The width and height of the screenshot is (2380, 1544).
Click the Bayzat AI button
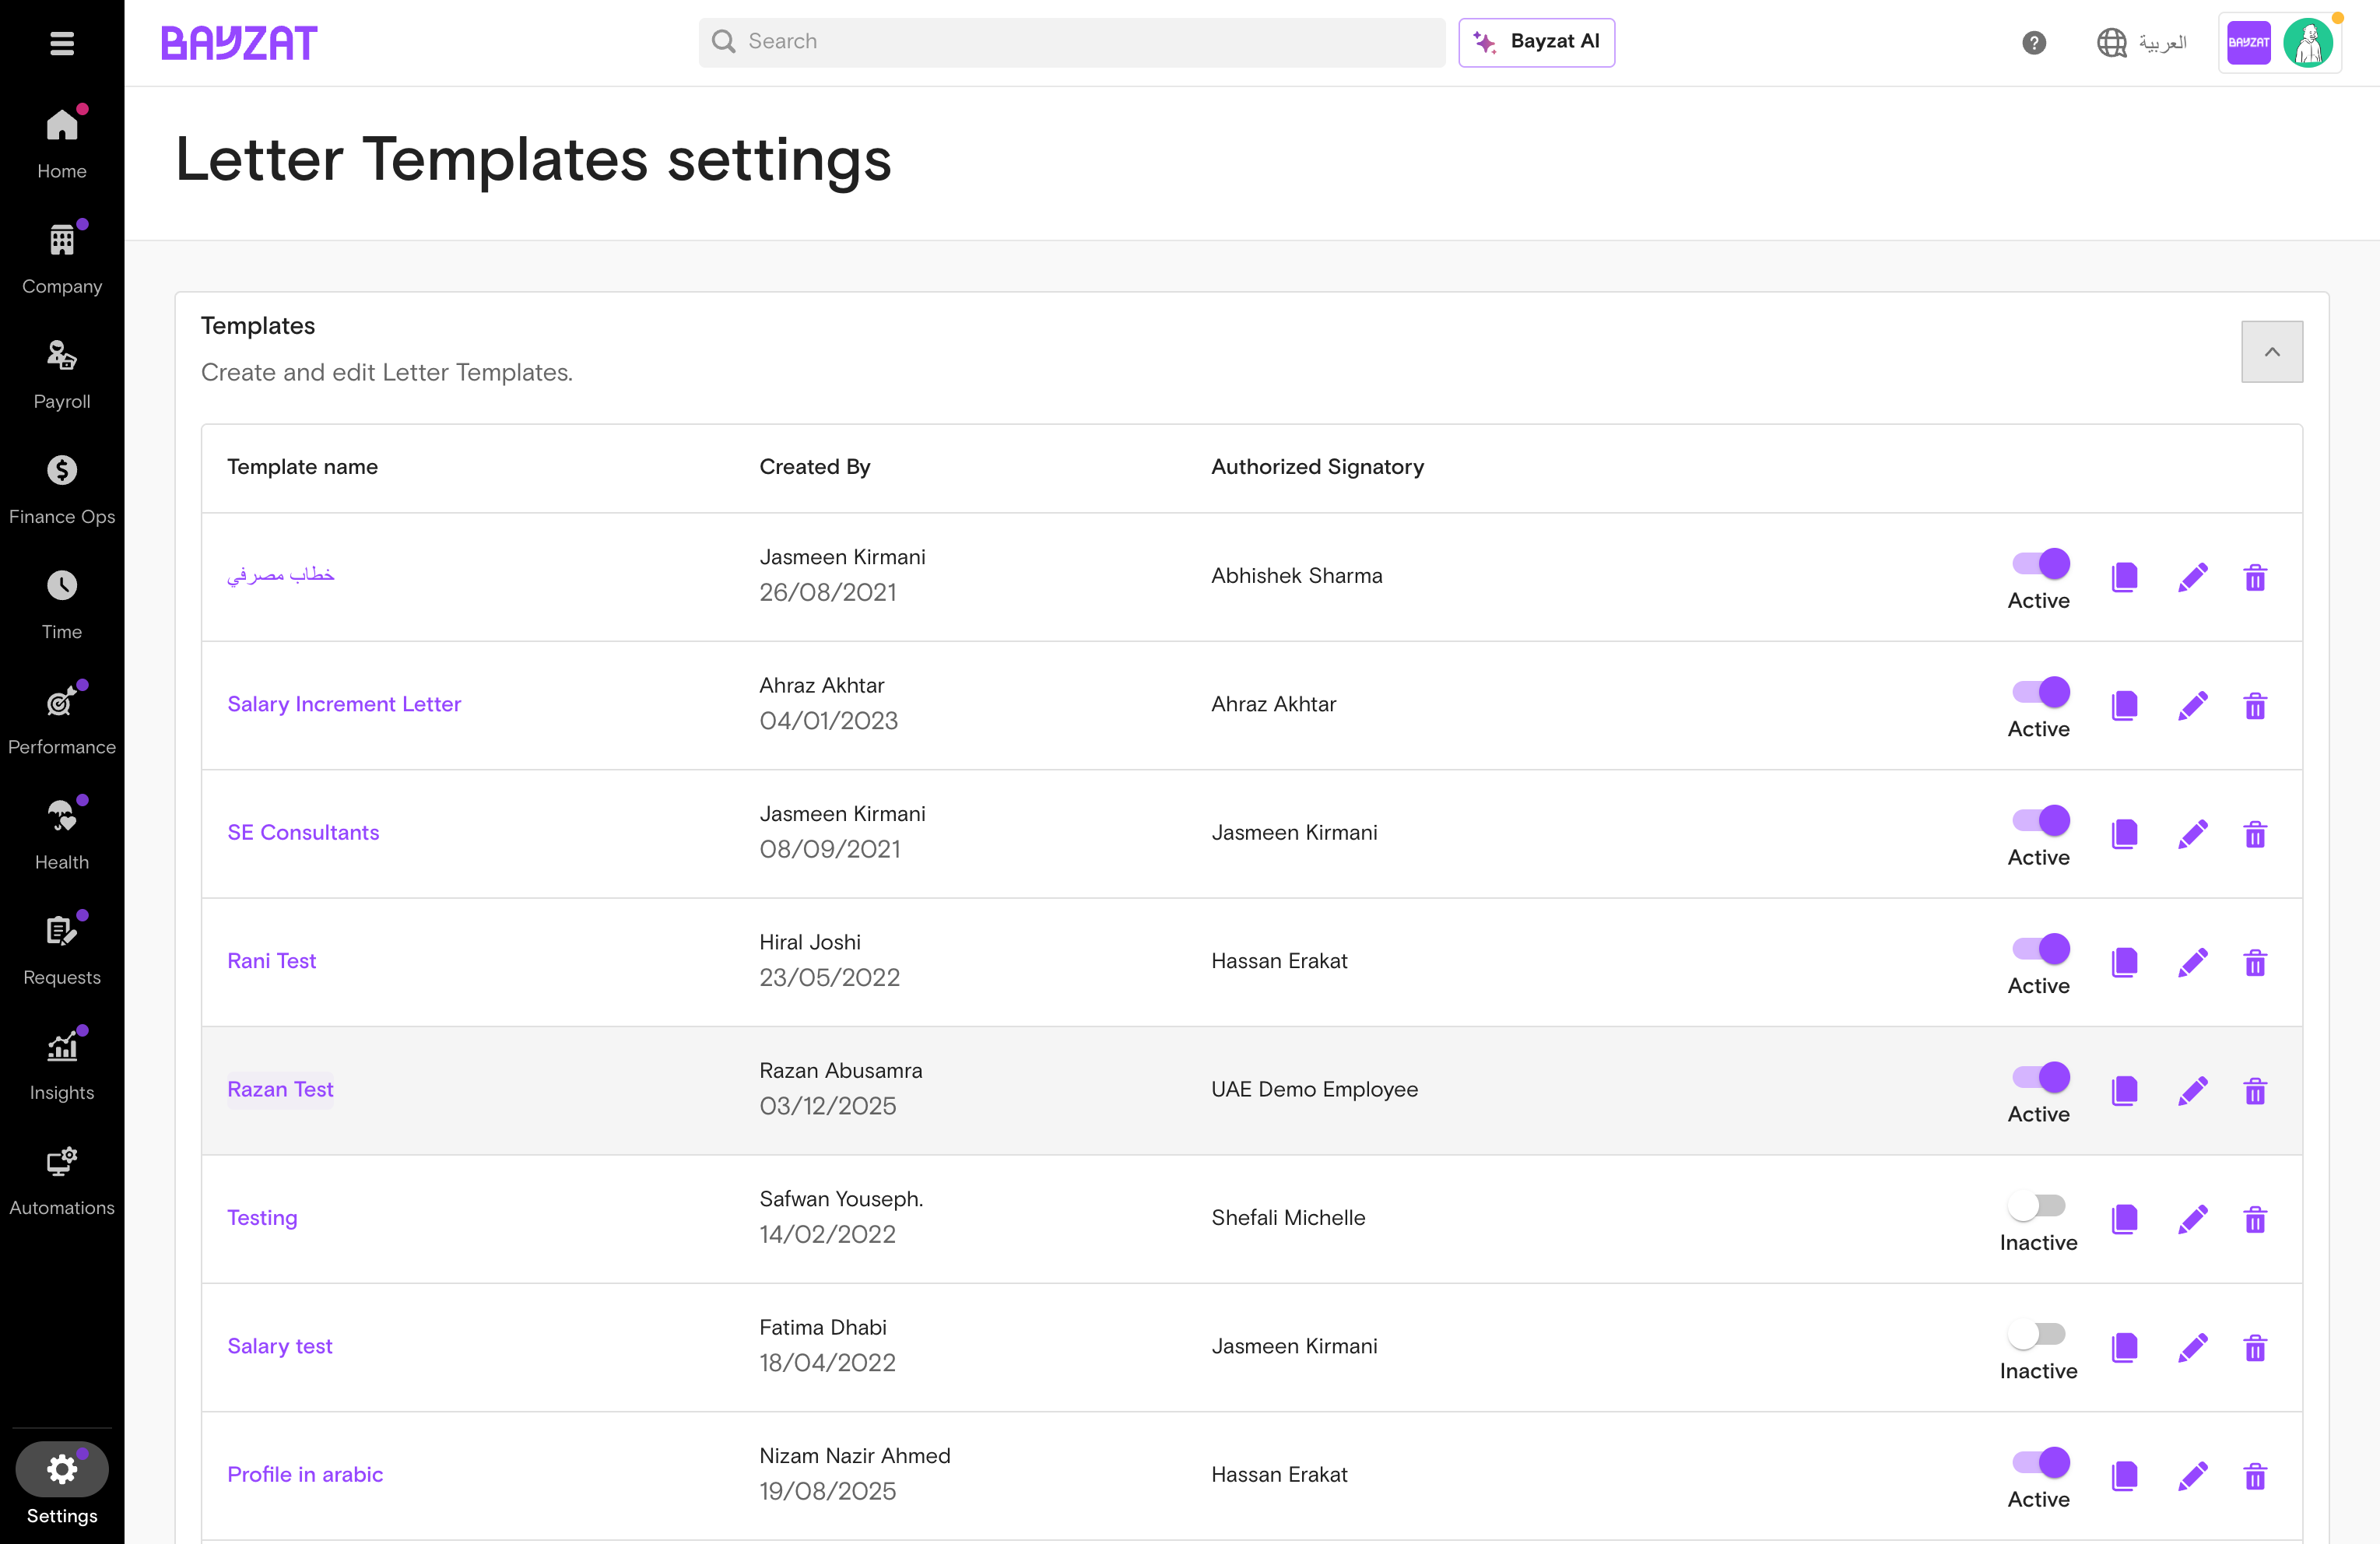[1536, 42]
